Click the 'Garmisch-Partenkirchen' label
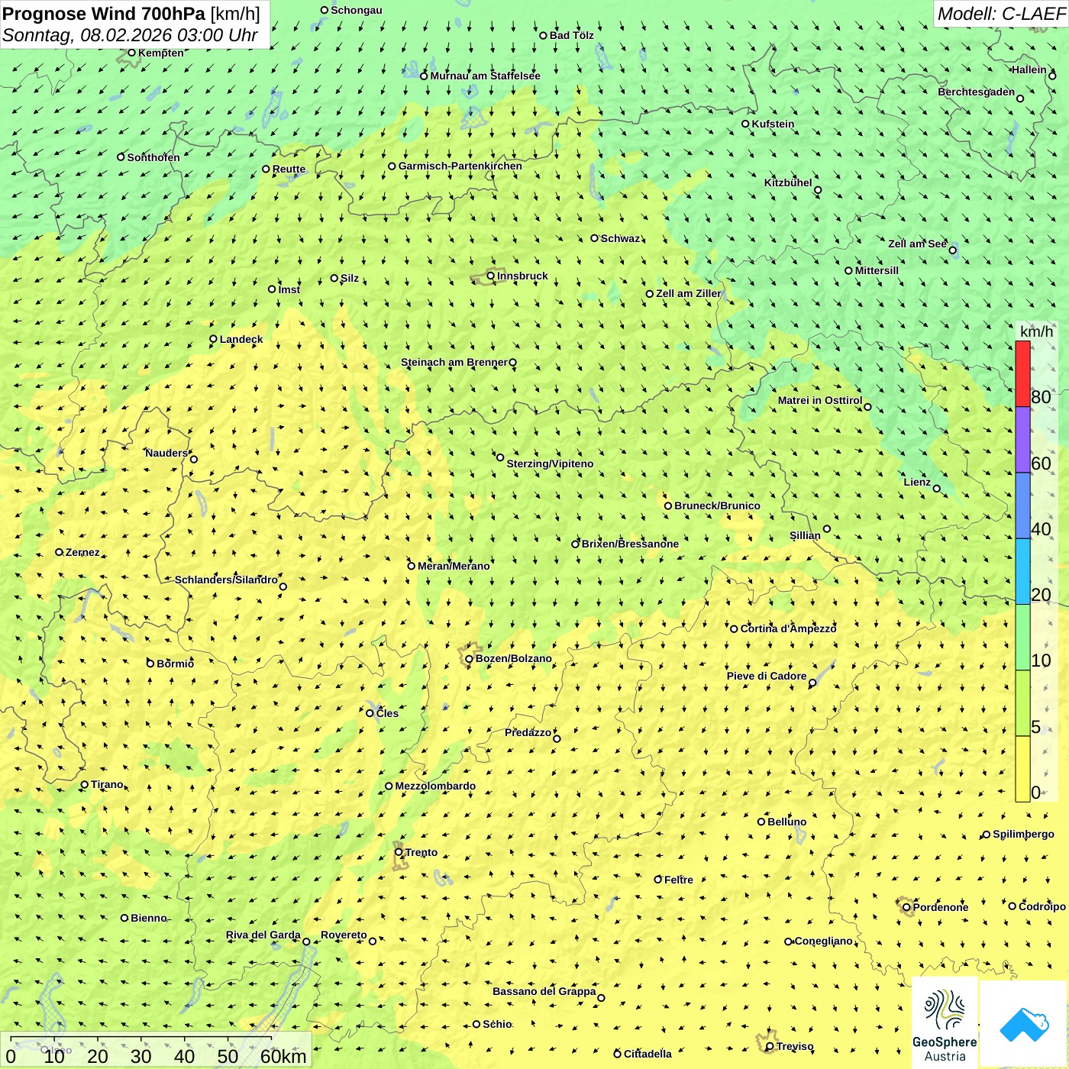The height and width of the screenshot is (1069, 1069). pyautogui.click(x=460, y=166)
